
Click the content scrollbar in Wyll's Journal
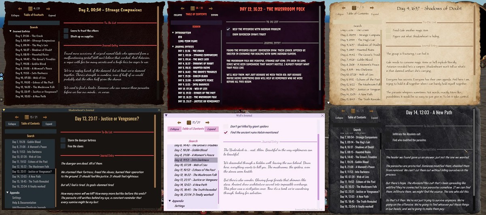pyautogui.click(x=318, y=162)
